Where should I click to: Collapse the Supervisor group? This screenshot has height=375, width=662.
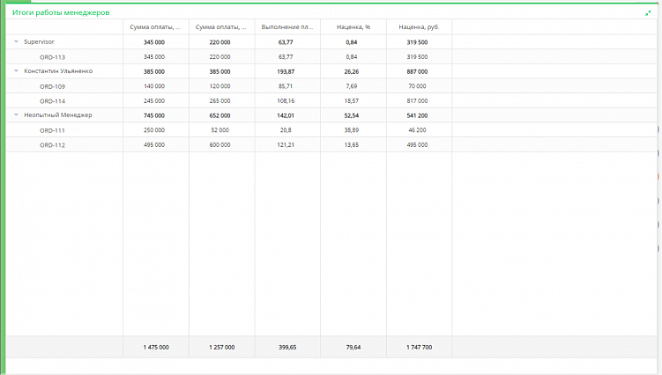15,41
